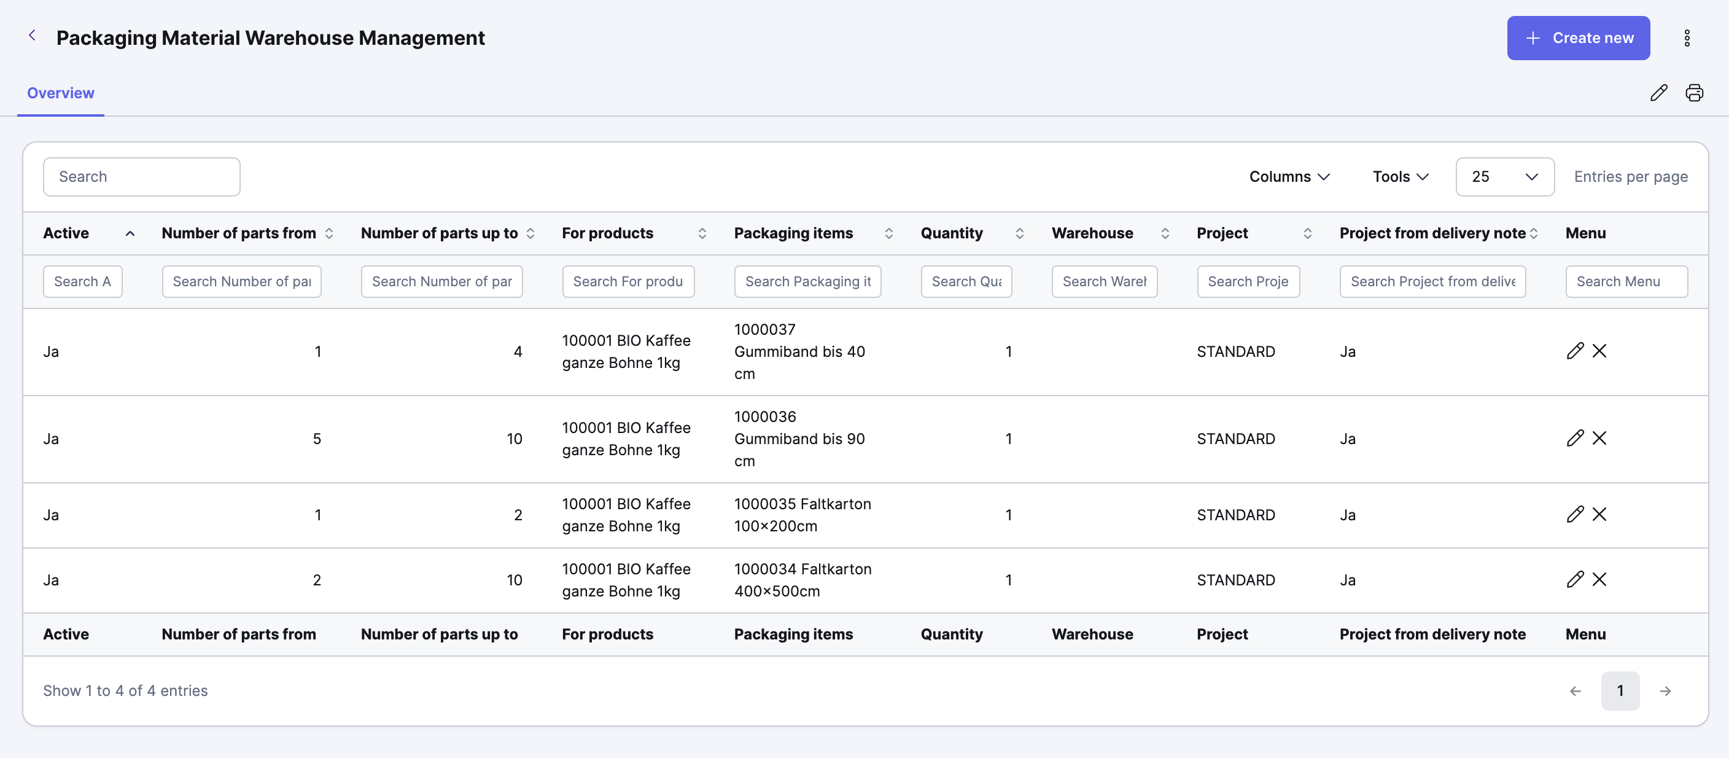Click the Search For products filter
Image resolution: width=1729 pixels, height=758 pixels.
(x=628, y=281)
